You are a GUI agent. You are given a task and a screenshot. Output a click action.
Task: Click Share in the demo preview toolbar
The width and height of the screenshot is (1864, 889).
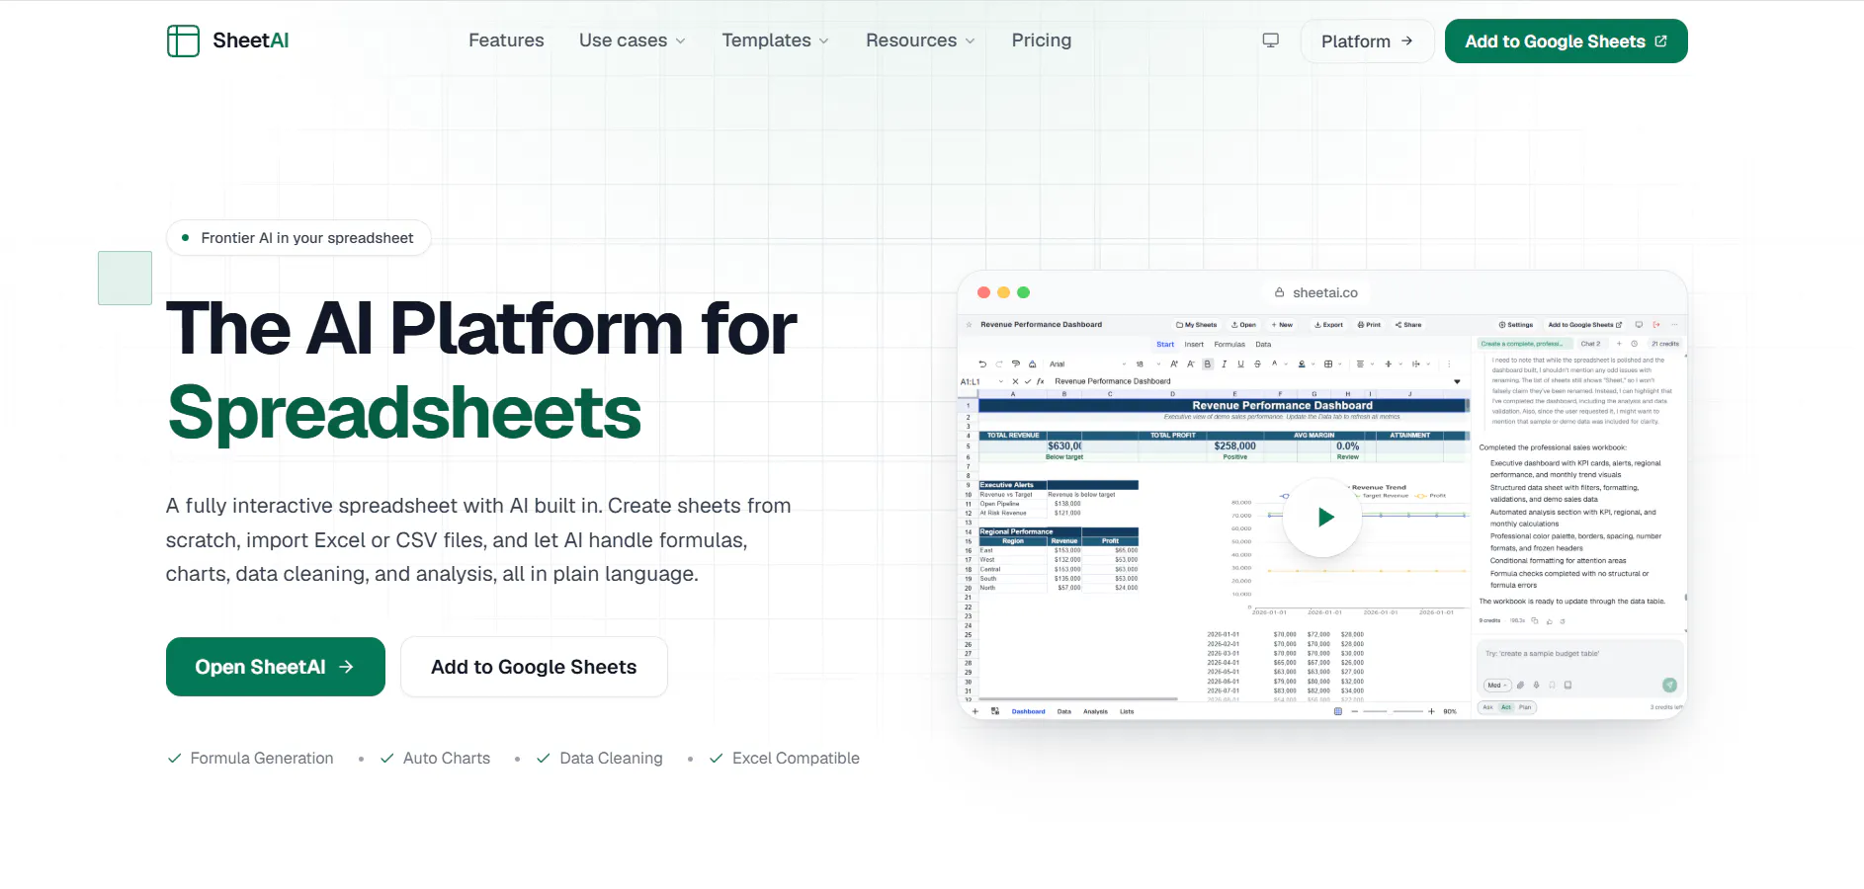(1408, 325)
